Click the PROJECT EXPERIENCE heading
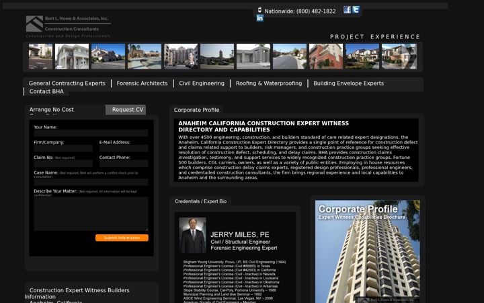484x303 pixels. coord(375,37)
